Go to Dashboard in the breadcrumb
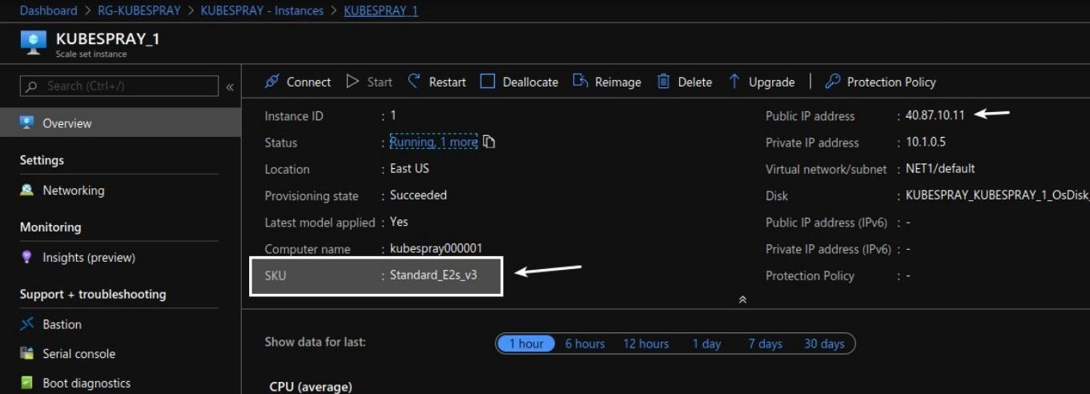 (48, 10)
